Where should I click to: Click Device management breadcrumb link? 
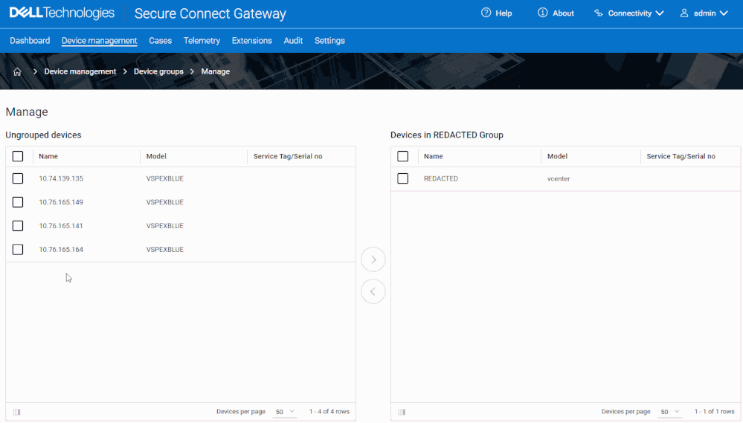[x=80, y=71]
